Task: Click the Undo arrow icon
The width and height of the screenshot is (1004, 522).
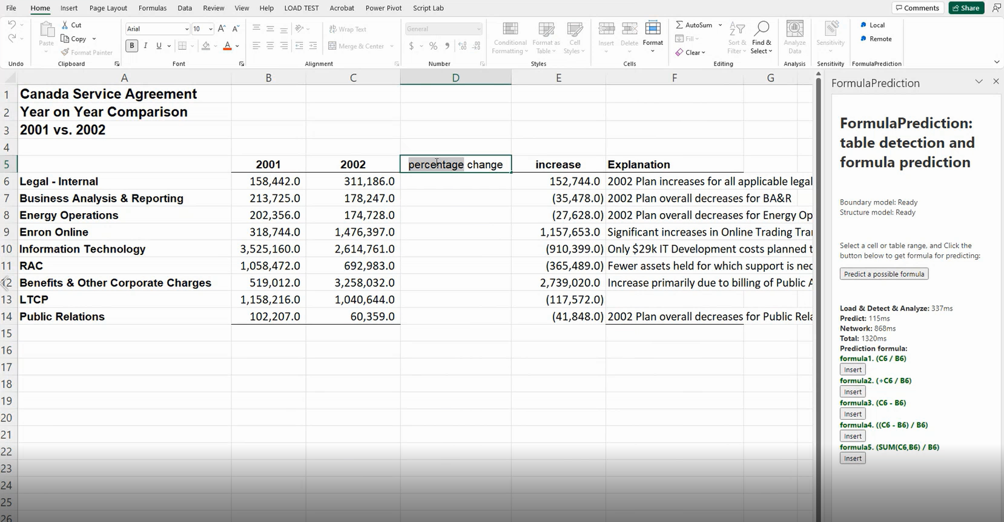Action: (x=12, y=25)
